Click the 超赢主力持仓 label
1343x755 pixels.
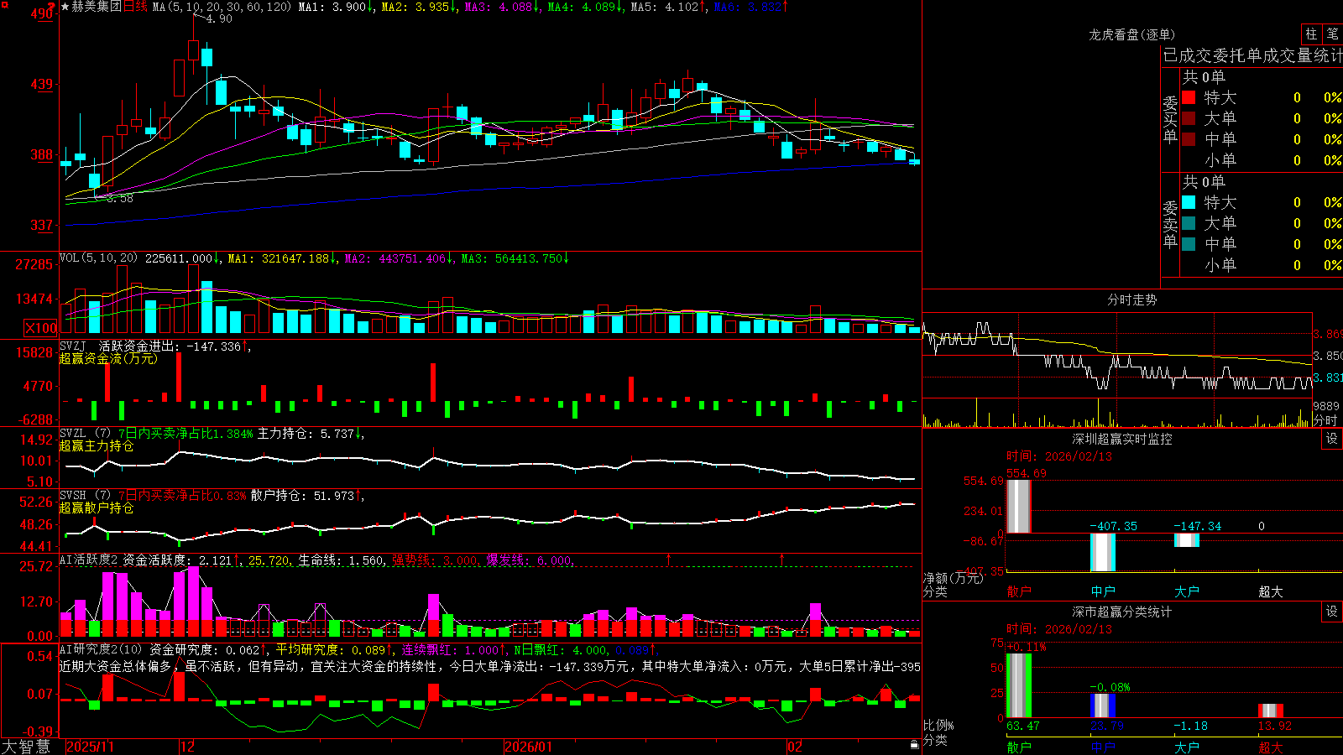pyautogui.click(x=97, y=445)
